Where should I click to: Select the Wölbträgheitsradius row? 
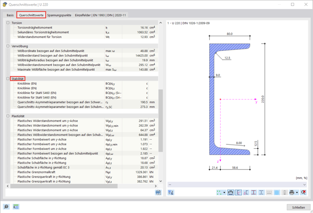pos(84,60)
